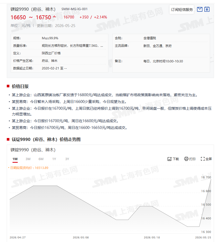This screenshot has height=242, width=215.
Task: Switch to the 3M time range tab
Action: coord(28,159)
